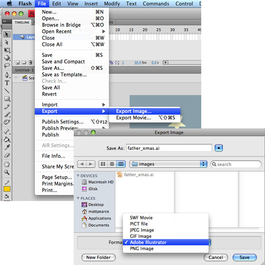Click the 30.0 fps frame rate value
This screenshot has height=265, width=265.
pyautogui.click(x=137, y=63)
